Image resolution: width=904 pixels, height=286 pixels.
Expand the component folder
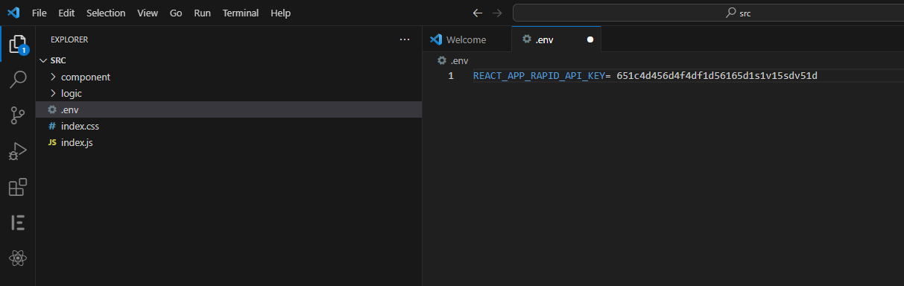tap(53, 77)
